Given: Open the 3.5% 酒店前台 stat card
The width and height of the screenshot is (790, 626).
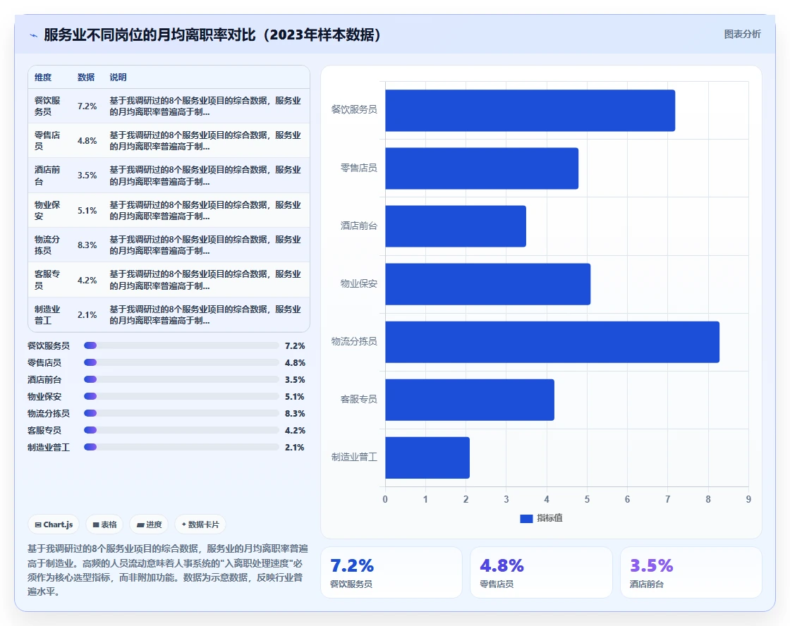Looking at the screenshot, I should pyautogui.click(x=691, y=572).
